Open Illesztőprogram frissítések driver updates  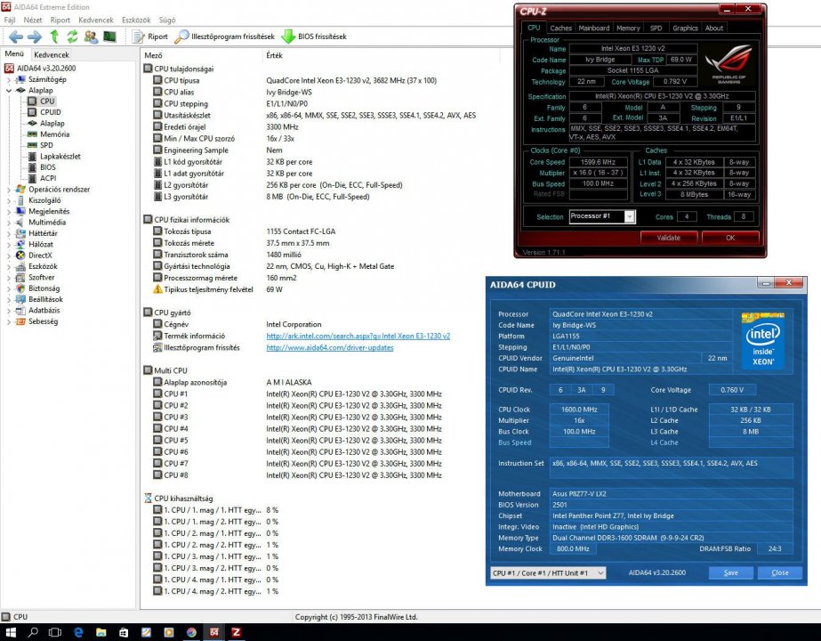[225, 37]
